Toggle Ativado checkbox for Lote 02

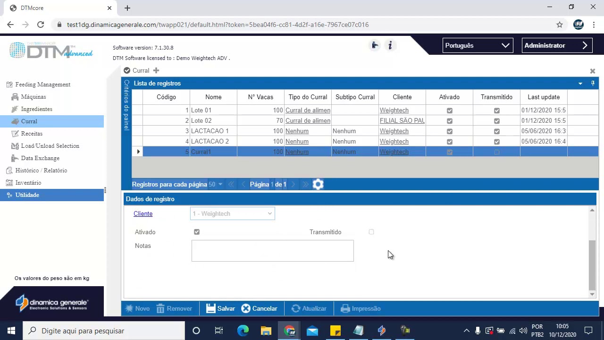tap(449, 121)
